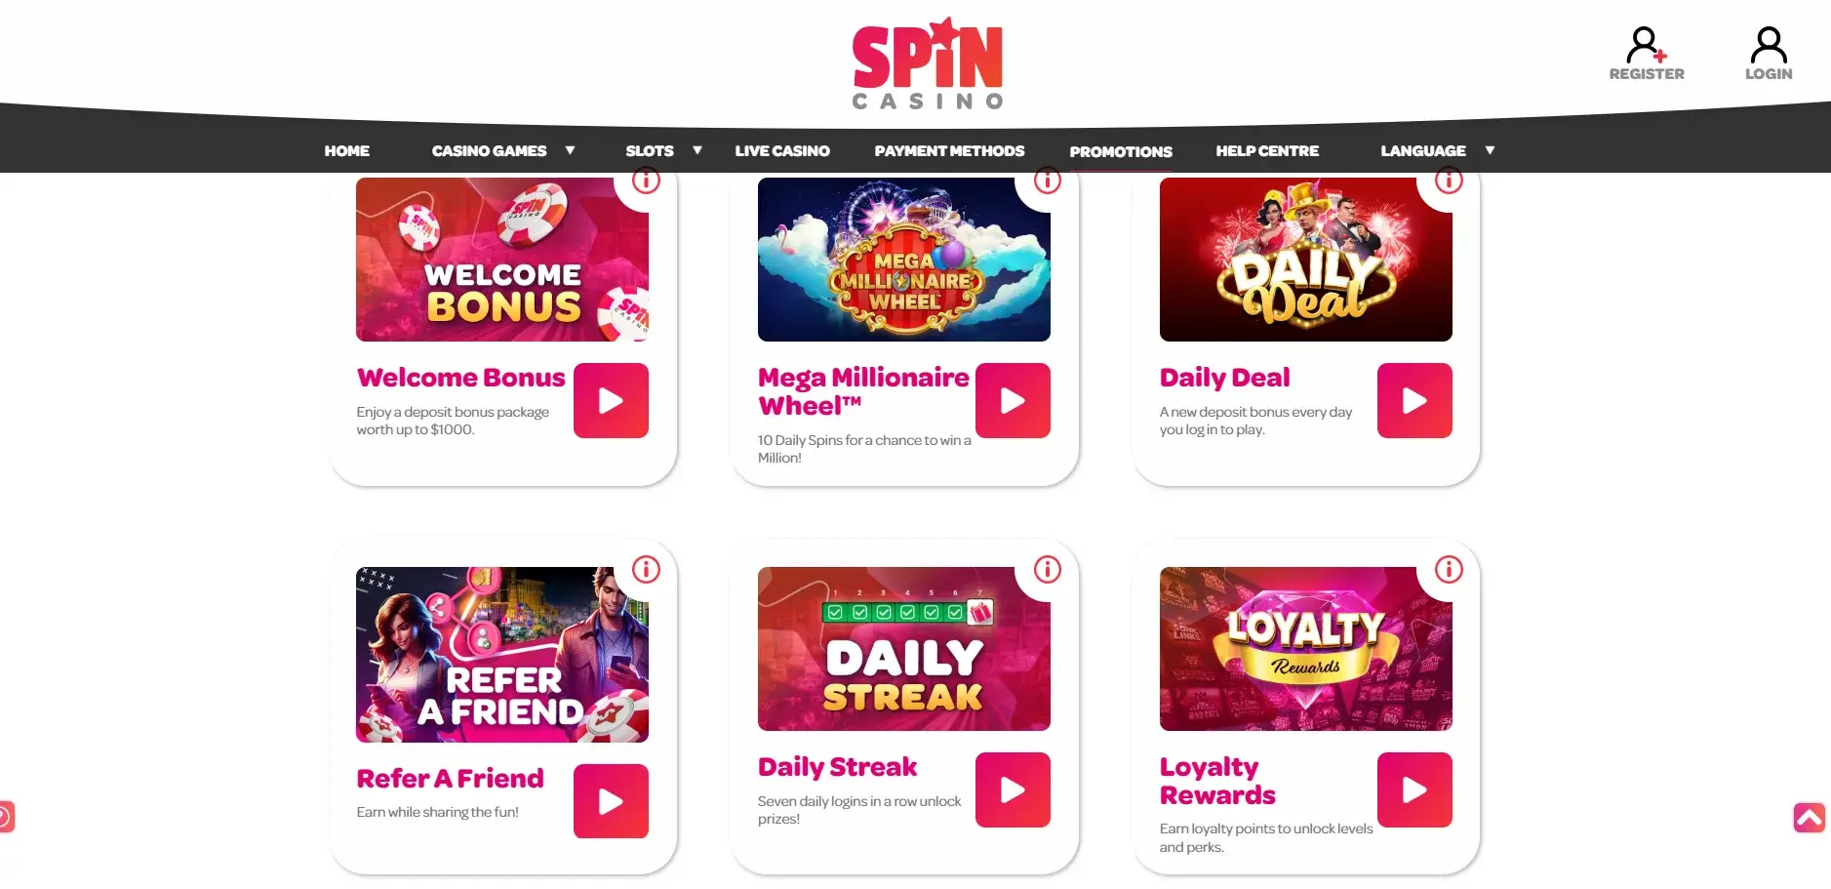The image size is (1831, 889).
Task: Click the Login user icon
Action: pos(1769,45)
